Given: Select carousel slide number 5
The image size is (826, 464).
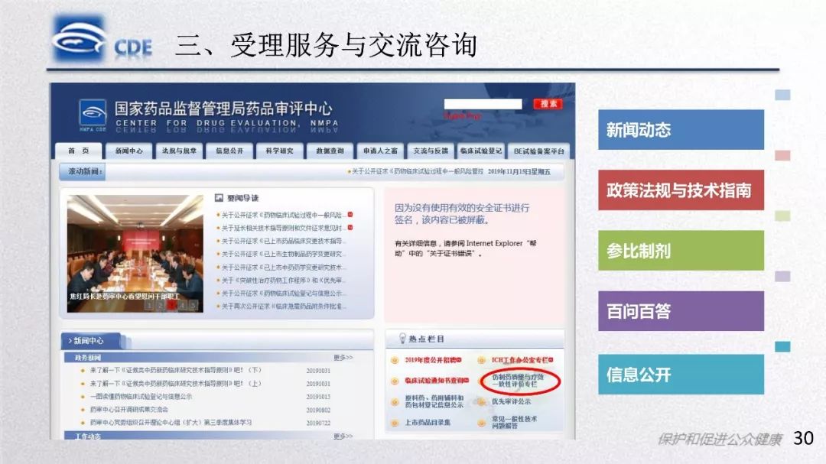Looking at the screenshot, I should (193, 305).
